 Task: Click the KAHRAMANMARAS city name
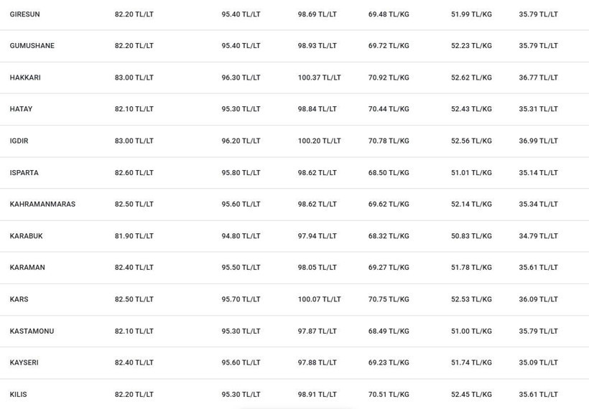coord(42,204)
